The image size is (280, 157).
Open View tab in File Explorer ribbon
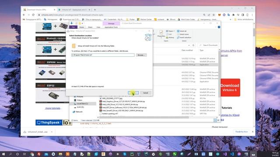tap(98, 27)
